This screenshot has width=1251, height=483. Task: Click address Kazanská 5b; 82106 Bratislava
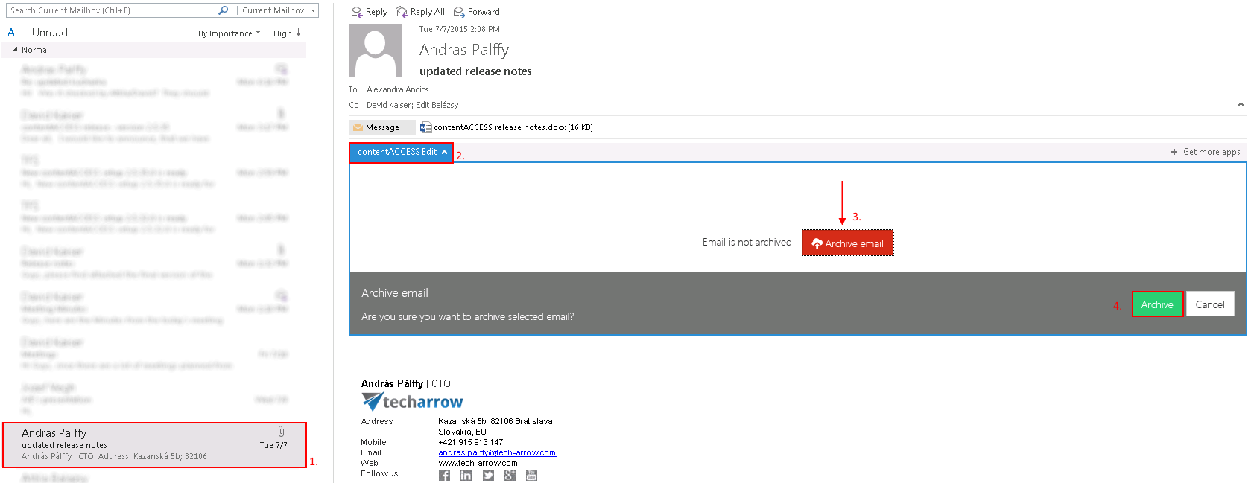[495, 421]
